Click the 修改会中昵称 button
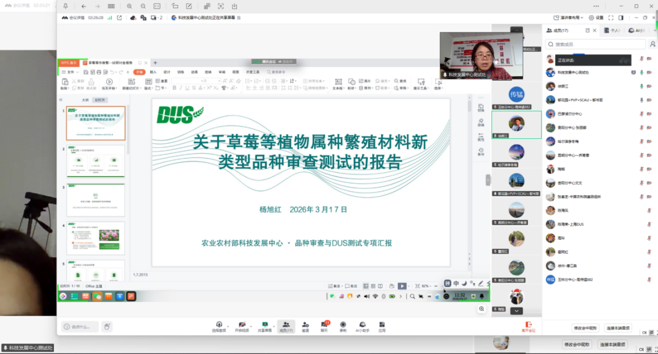The image size is (658, 354). tap(585, 328)
